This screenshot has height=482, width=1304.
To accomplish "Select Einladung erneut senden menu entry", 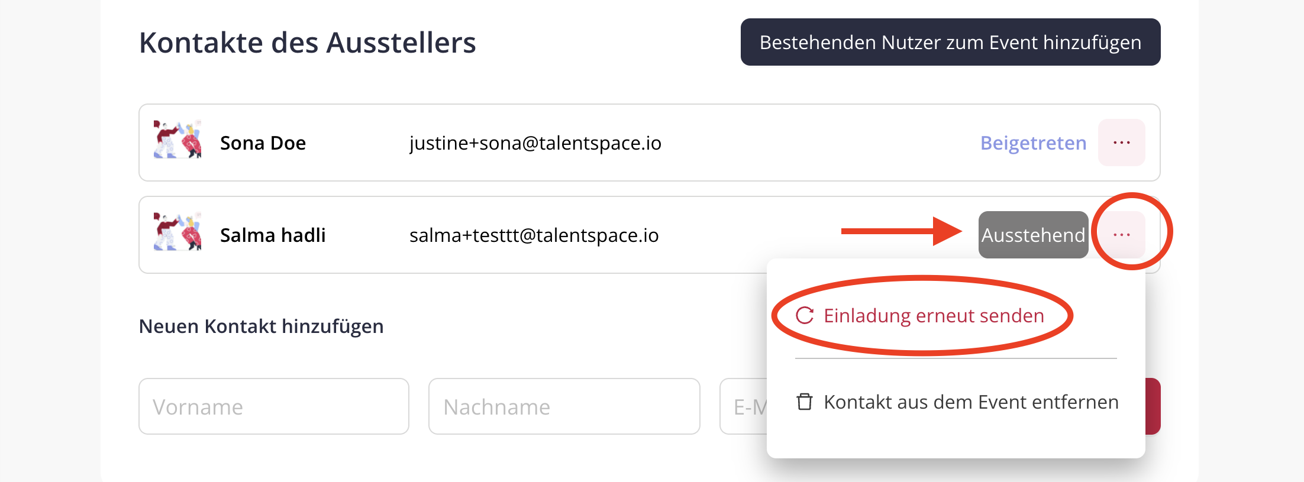I will (920, 316).
